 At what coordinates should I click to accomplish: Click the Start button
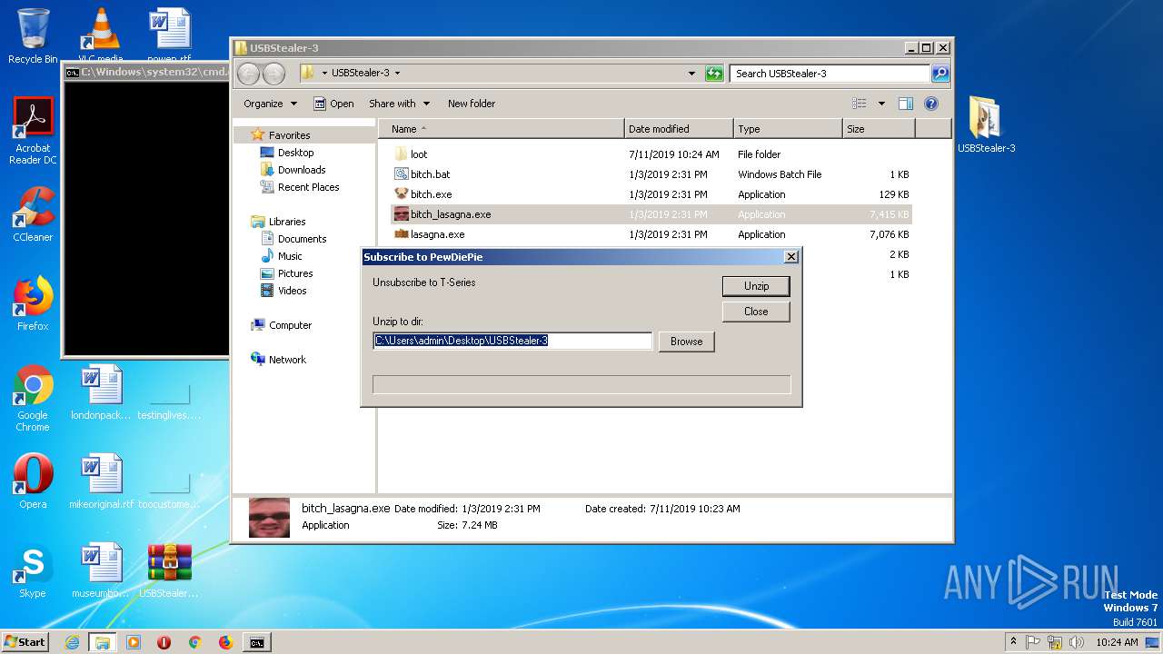25,642
